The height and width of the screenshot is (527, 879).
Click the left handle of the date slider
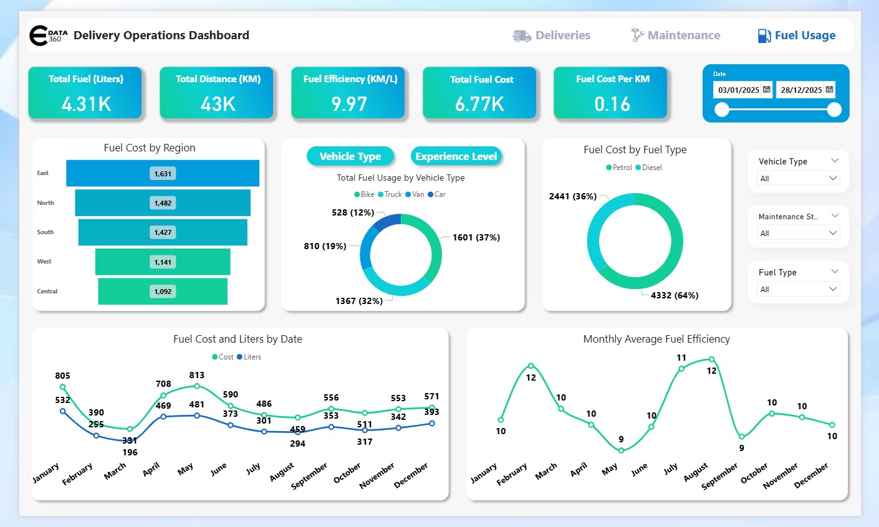point(722,110)
